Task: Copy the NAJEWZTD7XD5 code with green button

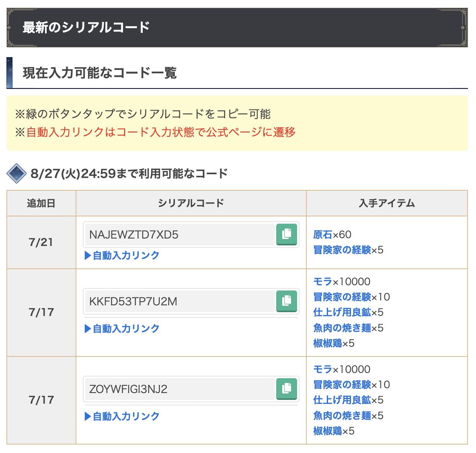Action: coord(286,234)
